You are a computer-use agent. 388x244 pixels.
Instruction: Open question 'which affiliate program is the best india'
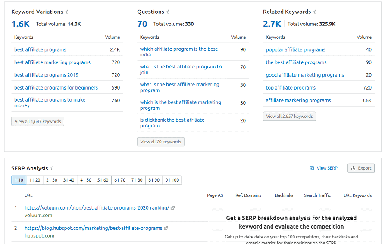178,52
